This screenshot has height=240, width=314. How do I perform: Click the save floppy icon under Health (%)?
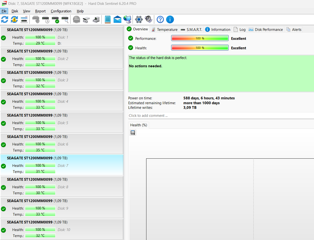tap(133, 133)
